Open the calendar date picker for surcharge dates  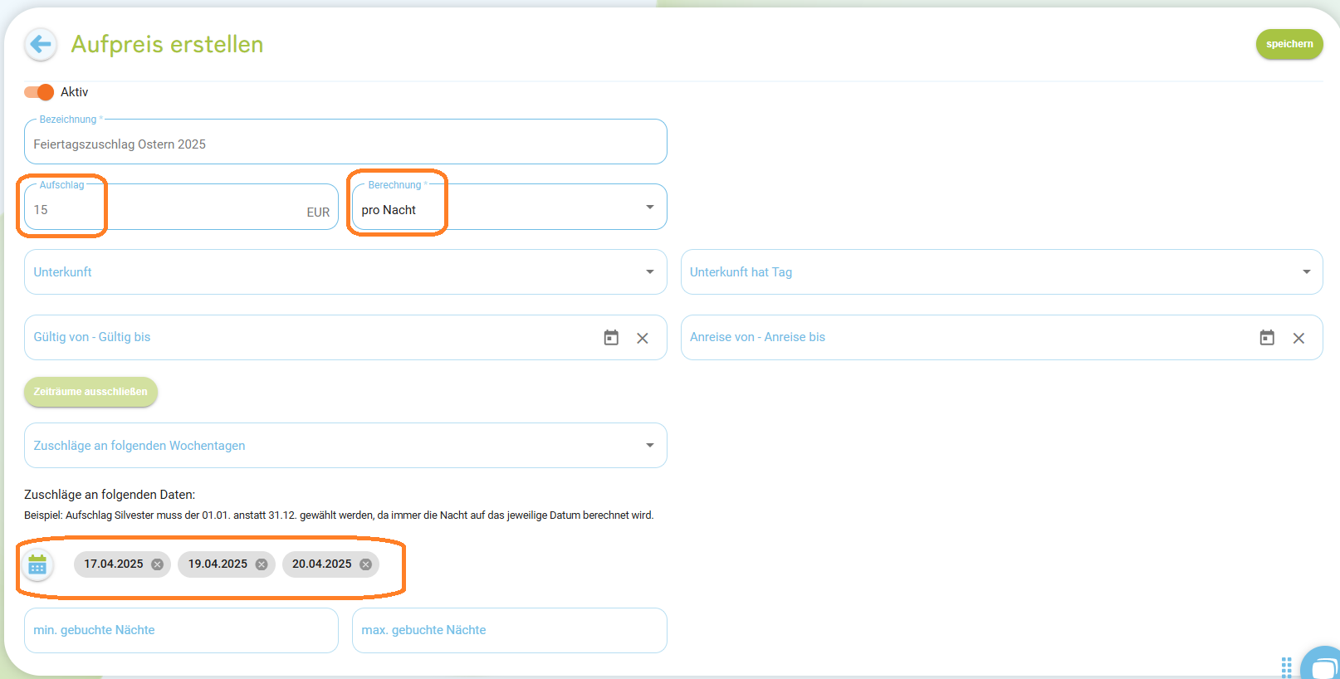pyautogui.click(x=37, y=565)
